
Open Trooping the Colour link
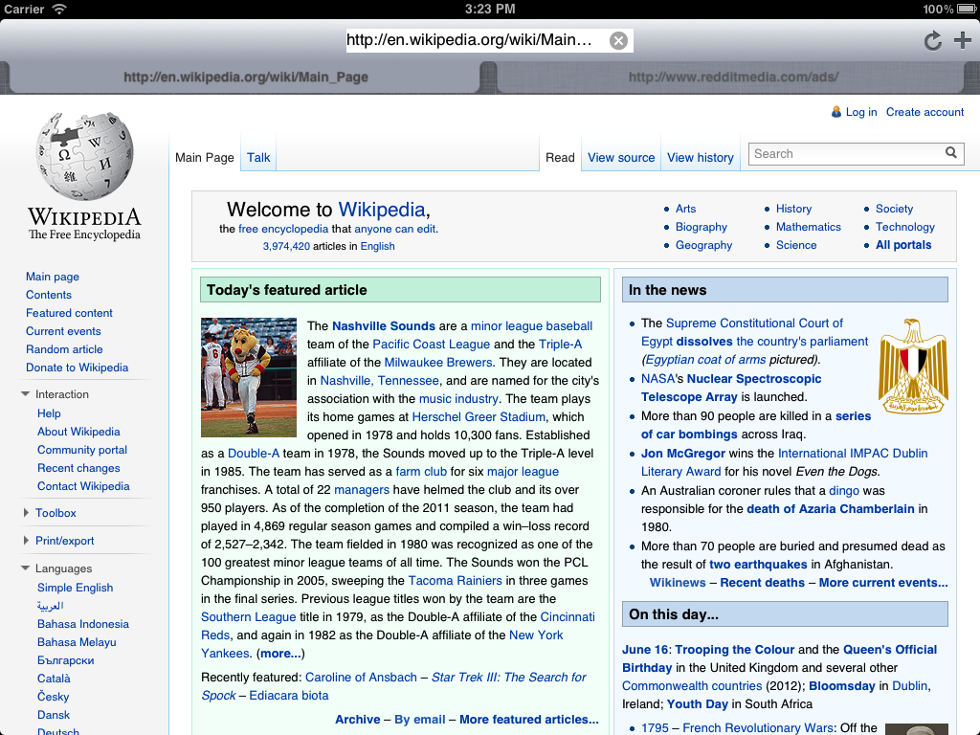[x=734, y=650]
